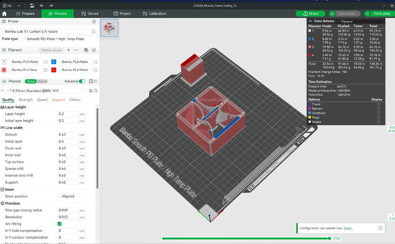Screen dimensions: 395x244
Task: Click filament 4 red color swatch
Action: pyautogui.click(x=53, y=70)
